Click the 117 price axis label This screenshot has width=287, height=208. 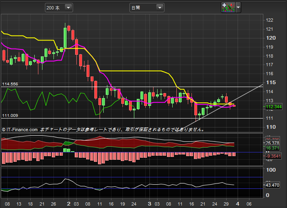269,65
